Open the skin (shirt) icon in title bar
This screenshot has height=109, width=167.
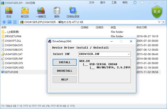click(135, 3)
